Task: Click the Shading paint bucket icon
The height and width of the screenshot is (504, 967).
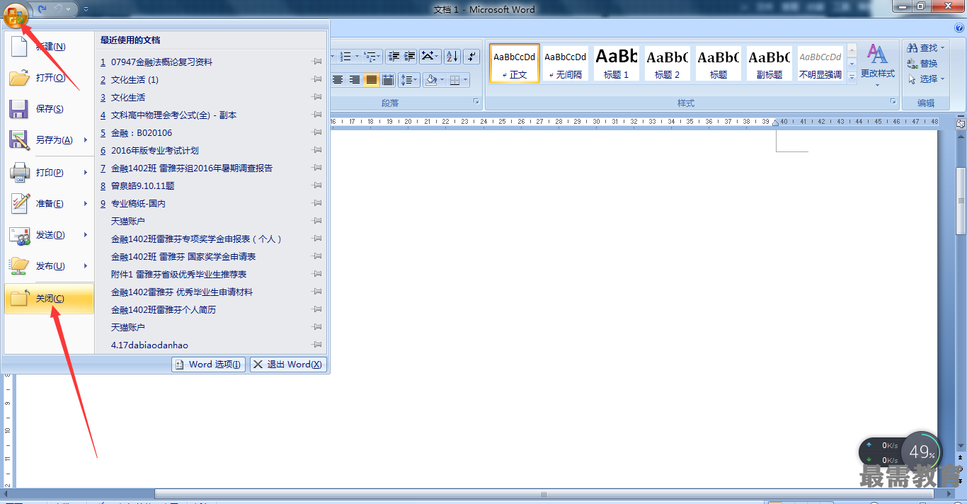Action: click(x=430, y=79)
